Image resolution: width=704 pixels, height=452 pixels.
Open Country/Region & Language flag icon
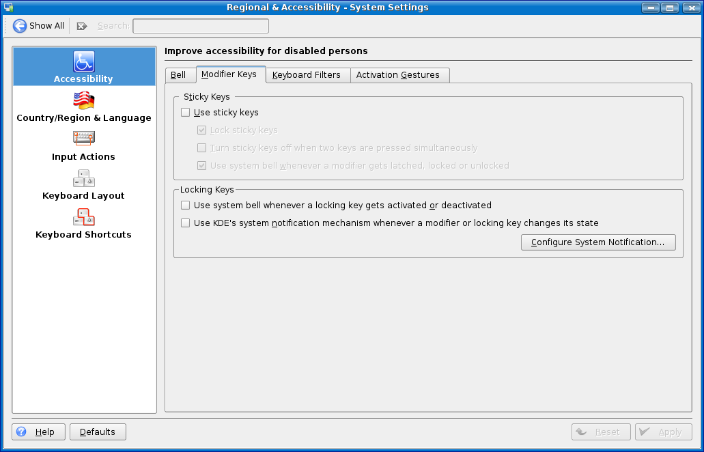(84, 100)
